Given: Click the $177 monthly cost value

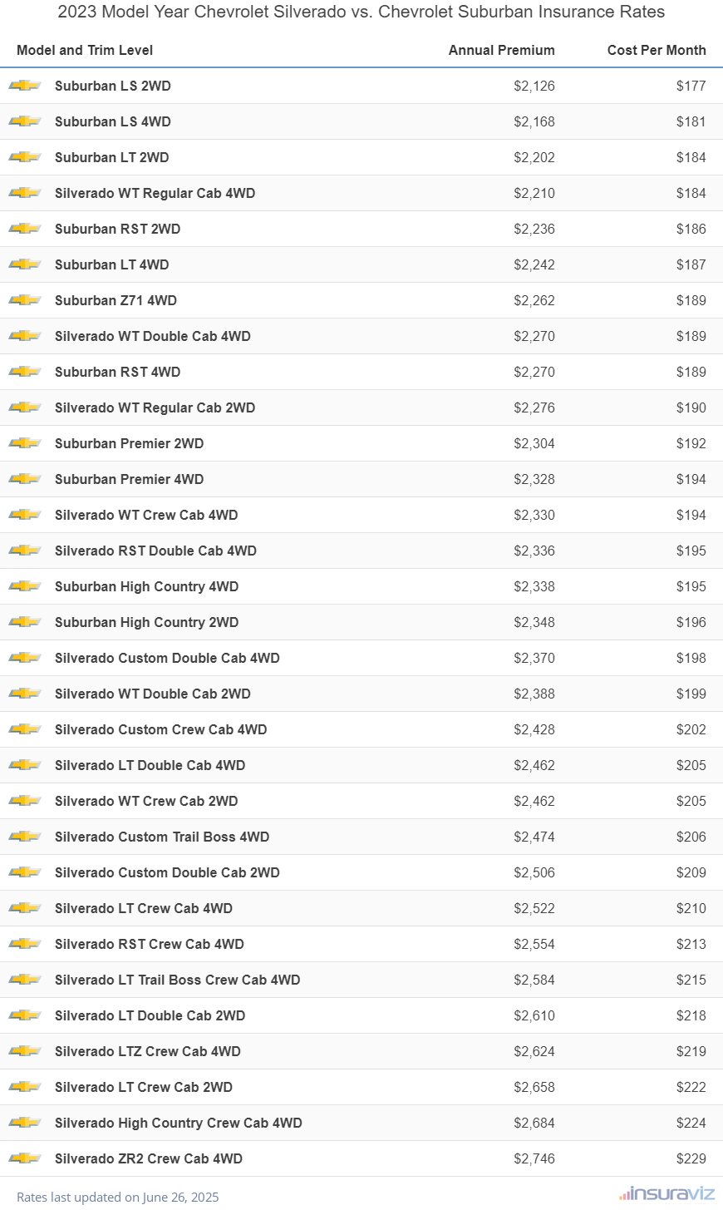Looking at the screenshot, I should coord(691,86).
